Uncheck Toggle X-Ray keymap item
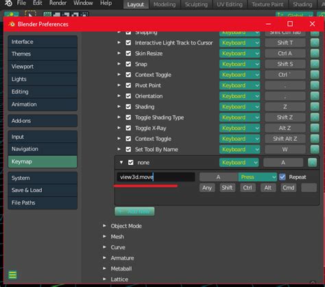 pos(128,128)
